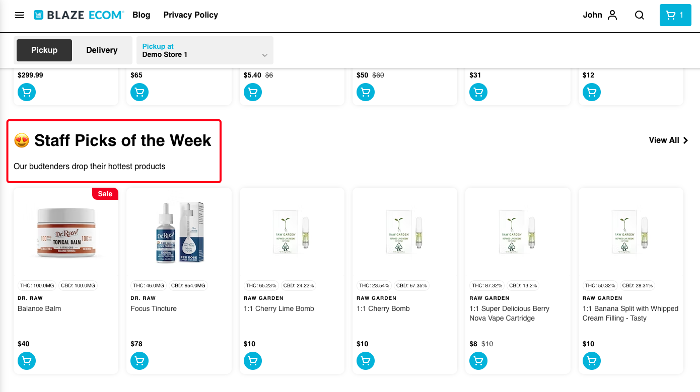The width and height of the screenshot is (700, 392).
Task: Switch order type to Pickup
Action: click(x=44, y=50)
